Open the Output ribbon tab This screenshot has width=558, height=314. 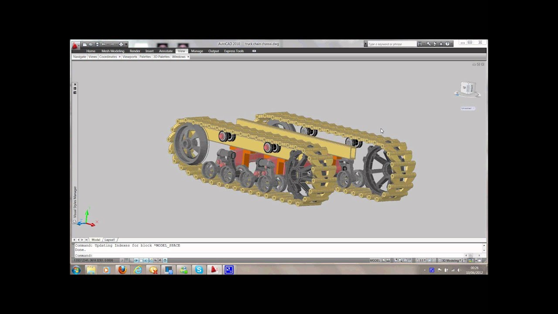click(x=214, y=51)
